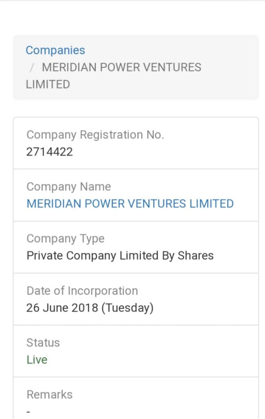Image resolution: width=265 pixels, height=419 pixels.
Task: Open the blue MERIDIAN POWER VENTURES LIMITED link
Action: coord(130,204)
